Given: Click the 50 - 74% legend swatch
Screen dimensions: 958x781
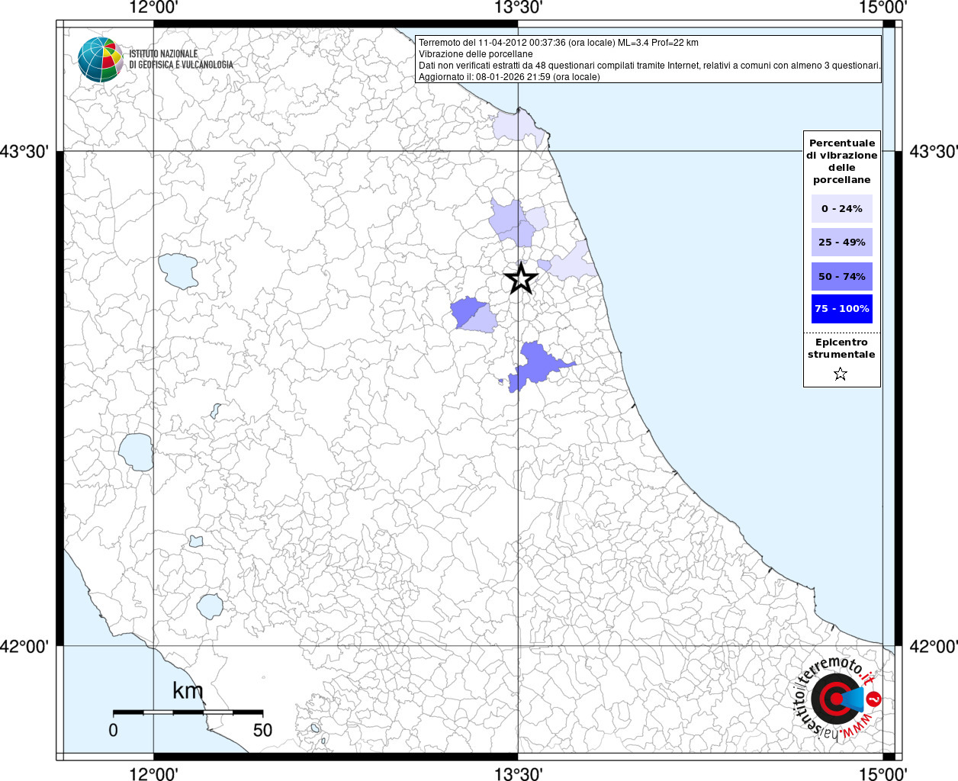Looking at the screenshot, I should pyautogui.click(x=841, y=276).
